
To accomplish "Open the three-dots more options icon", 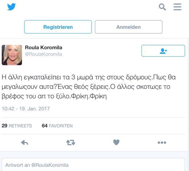I will 162,143.
